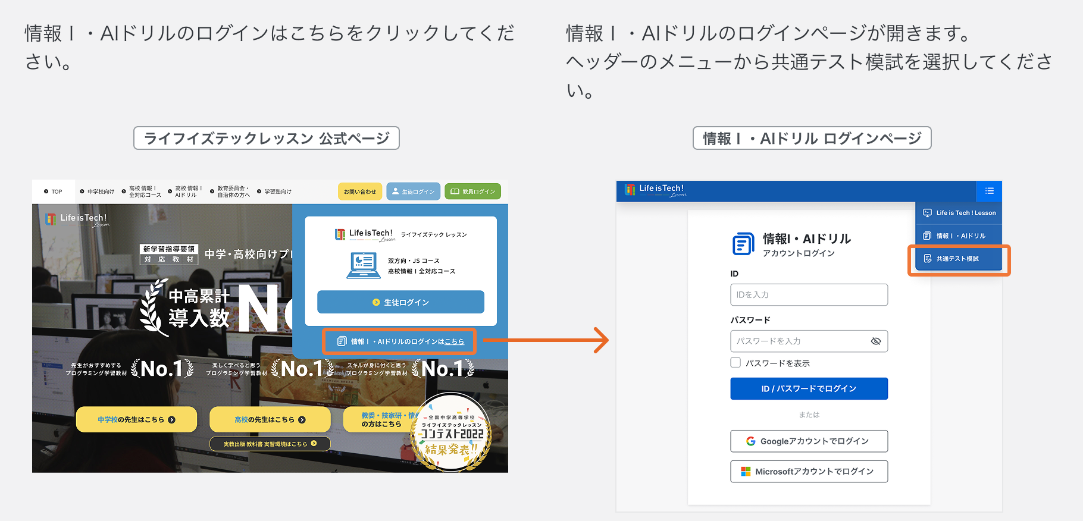The image size is (1083, 521).
Task: Click the 共通テスト模試 menu icon
Action: (927, 259)
